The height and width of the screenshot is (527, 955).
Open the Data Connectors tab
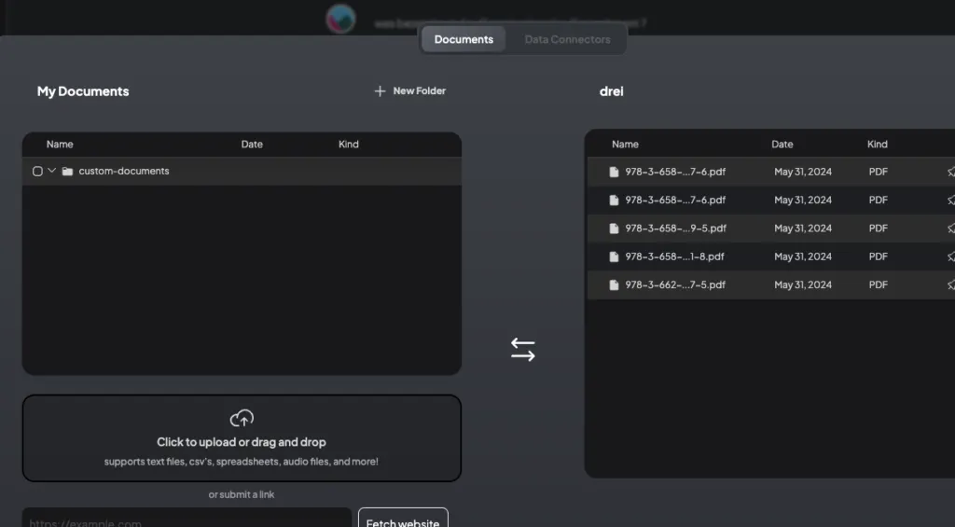(567, 39)
